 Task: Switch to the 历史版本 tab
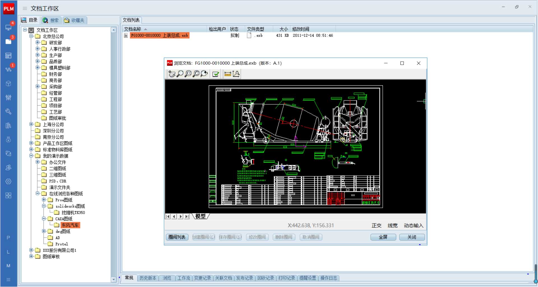click(x=148, y=278)
